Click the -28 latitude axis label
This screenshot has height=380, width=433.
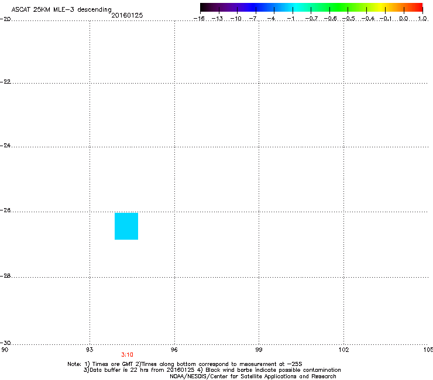(5, 276)
